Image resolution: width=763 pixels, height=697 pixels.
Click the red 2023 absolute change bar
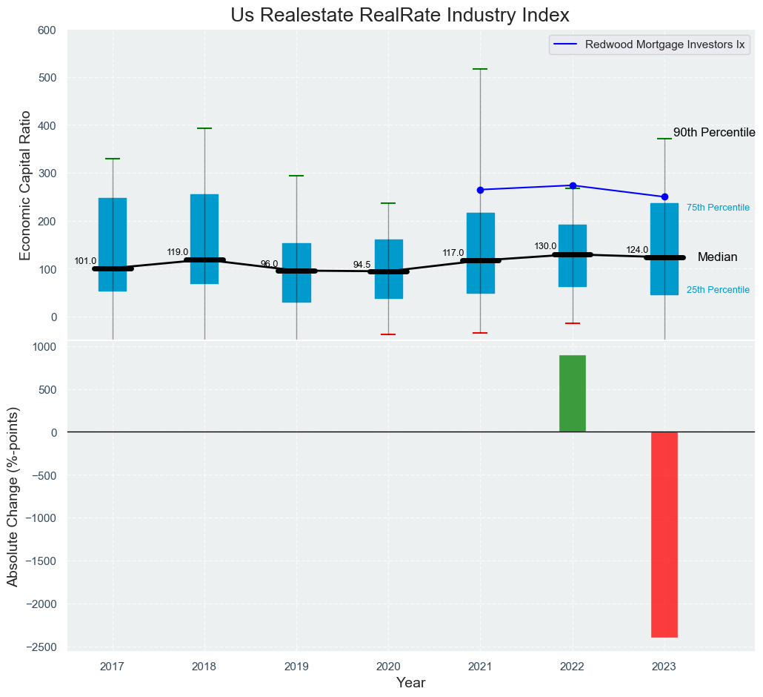664,534
